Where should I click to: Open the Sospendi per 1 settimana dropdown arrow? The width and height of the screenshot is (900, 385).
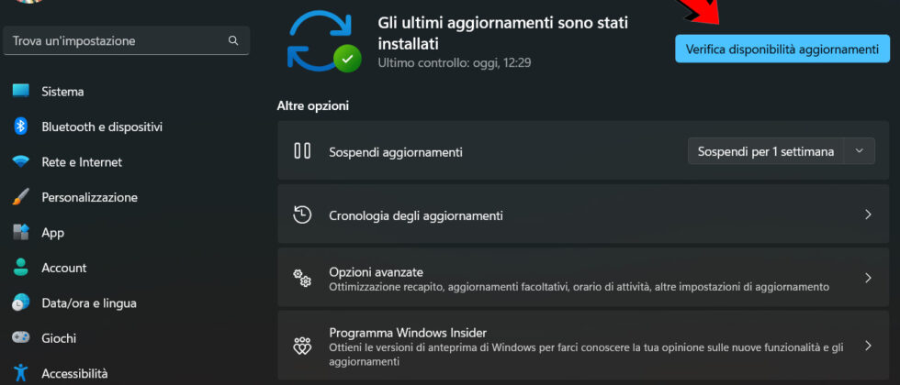(860, 151)
